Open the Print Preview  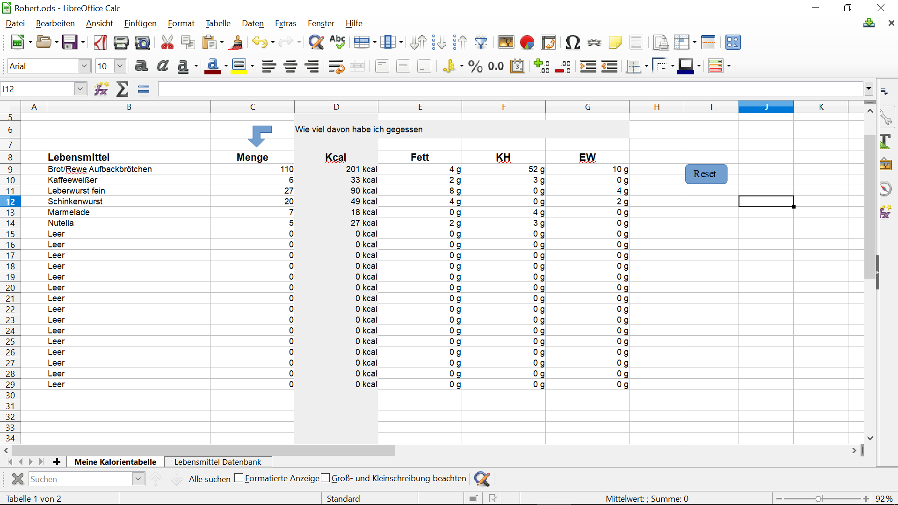142,43
